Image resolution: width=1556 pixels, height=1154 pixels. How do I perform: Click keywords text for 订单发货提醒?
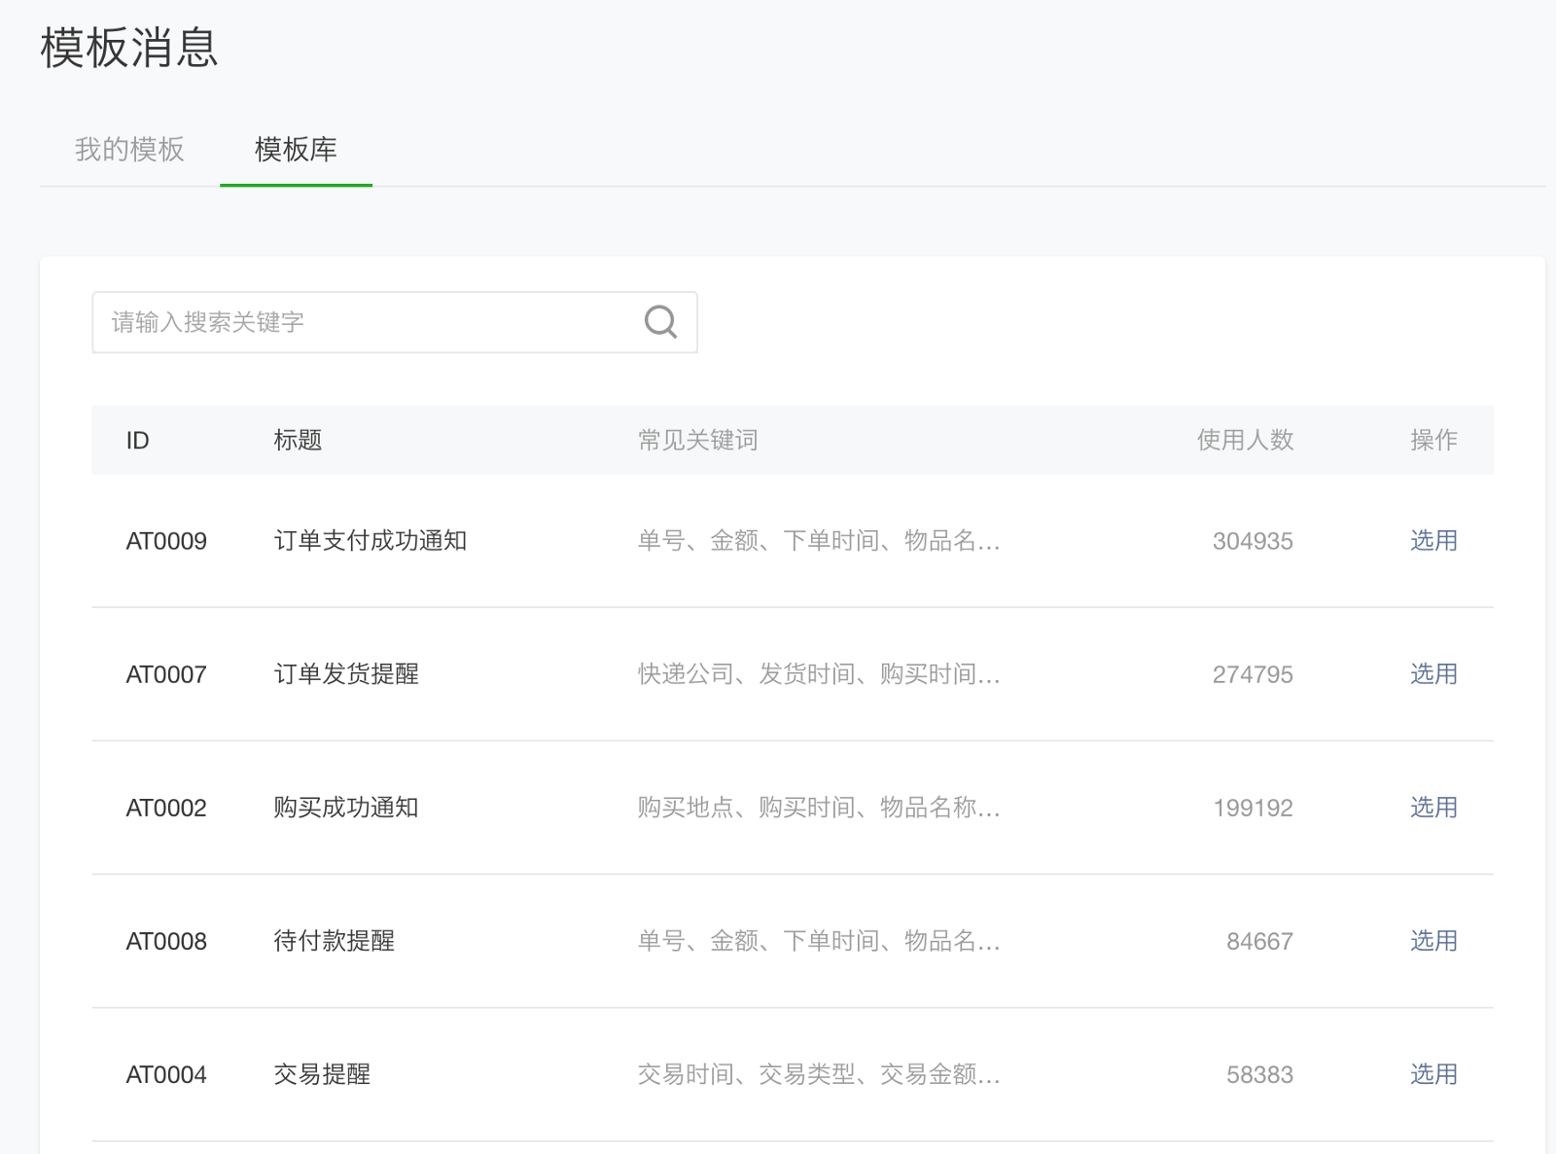[818, 674]
